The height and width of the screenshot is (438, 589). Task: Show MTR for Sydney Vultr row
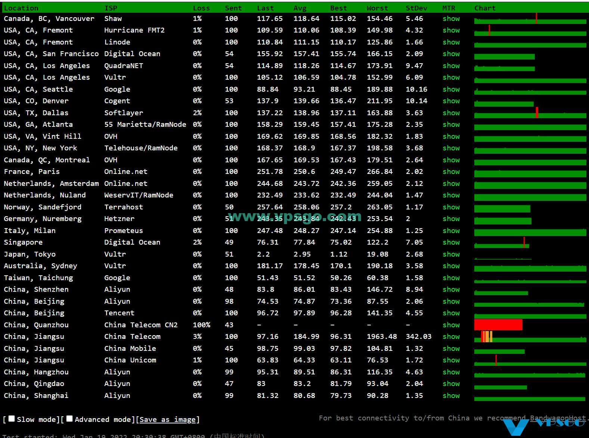[451, 266]
